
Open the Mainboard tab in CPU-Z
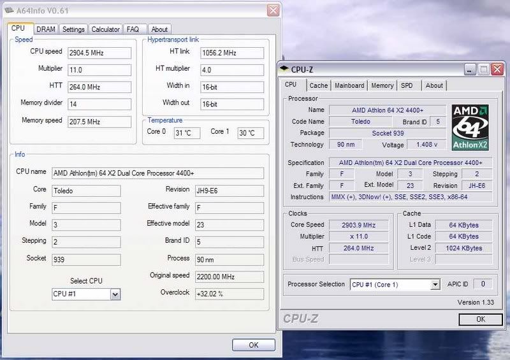[349, 85]
